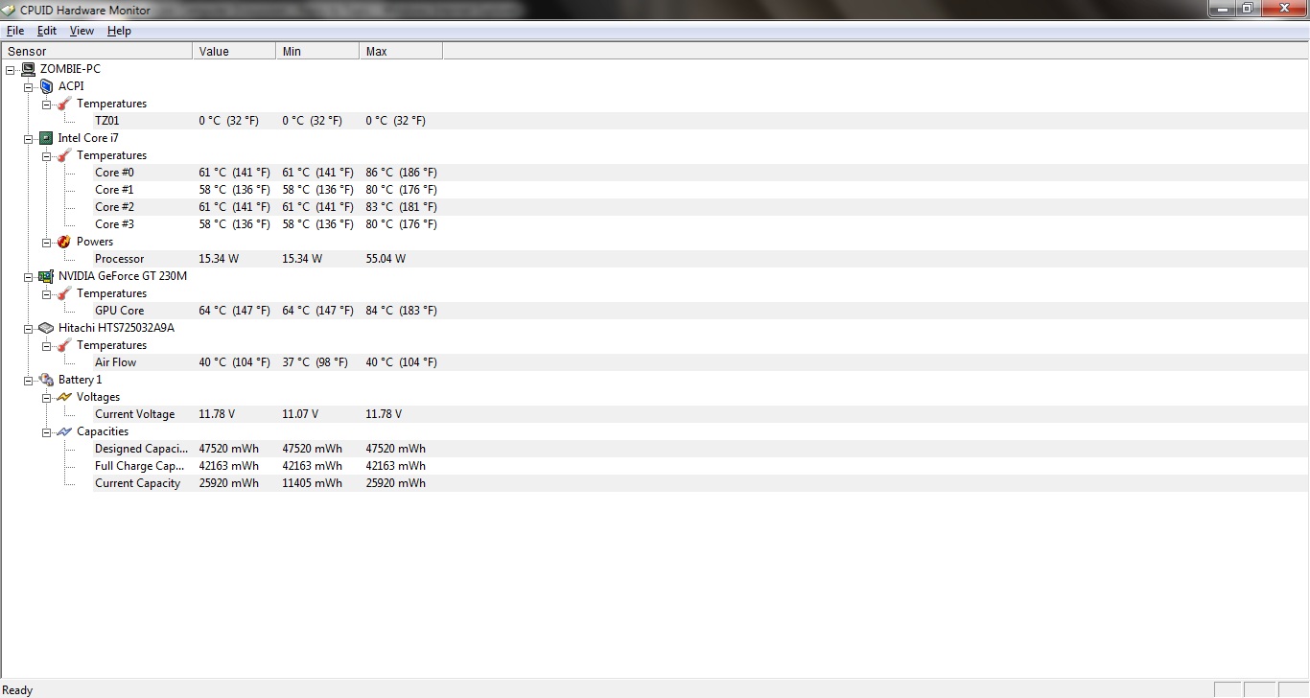Image resolution: width=1310 pixels, height=698 pixels.
Task: Click the Intel Core i7 chip icon
Action: [x=46, y=138]
